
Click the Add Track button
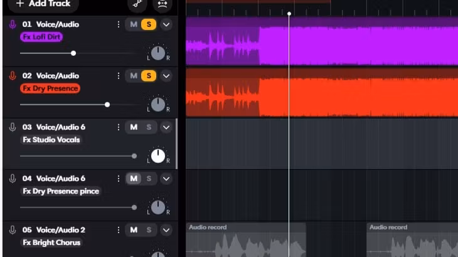pyautogui.click(x=43, y=4)
